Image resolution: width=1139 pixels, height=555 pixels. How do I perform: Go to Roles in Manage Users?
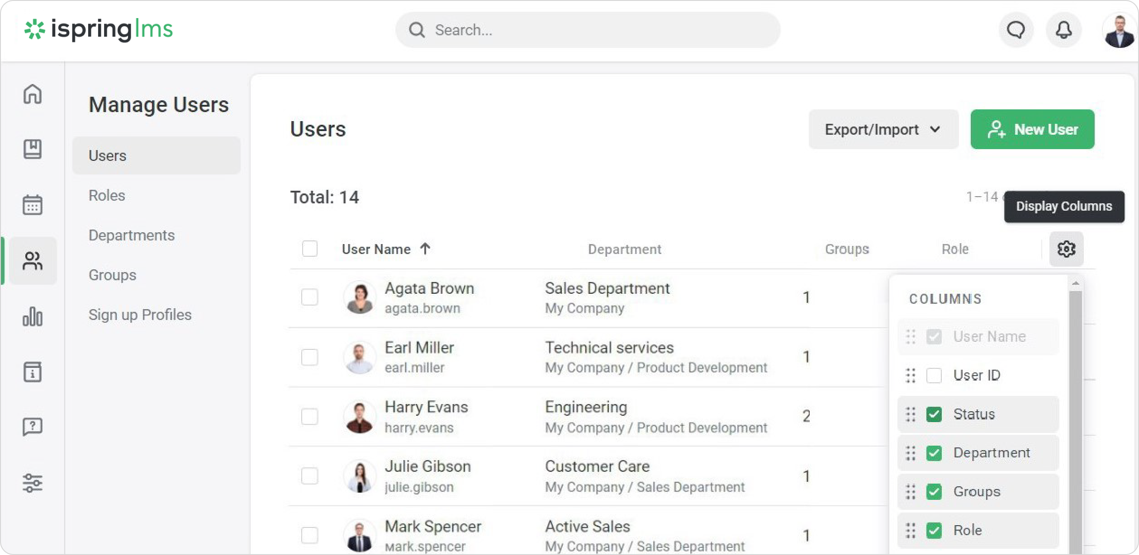(x=107, y=195)
